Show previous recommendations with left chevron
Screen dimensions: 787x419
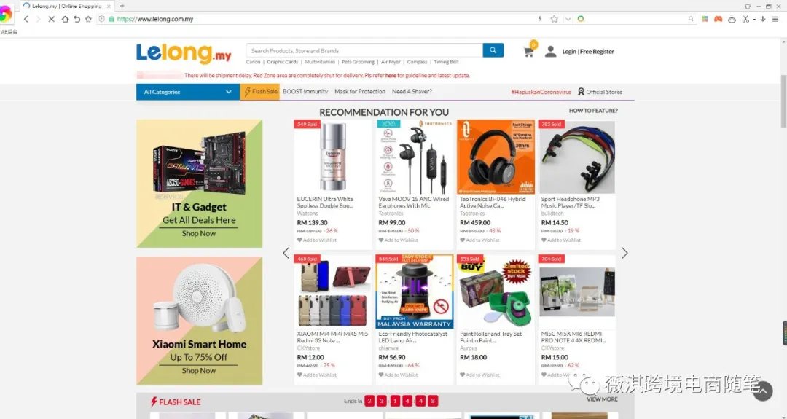tap(286, 253)
